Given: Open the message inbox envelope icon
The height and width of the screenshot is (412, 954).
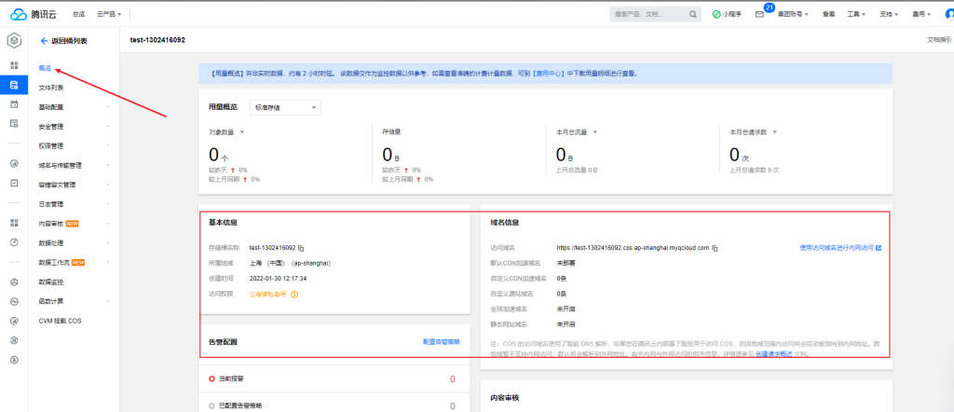Looking at the screenshot, I should [x=759, y=15].
